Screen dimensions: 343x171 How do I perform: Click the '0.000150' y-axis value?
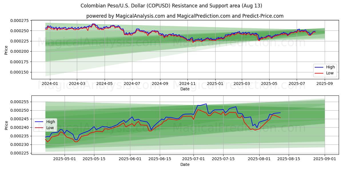[x=20, y=72]
